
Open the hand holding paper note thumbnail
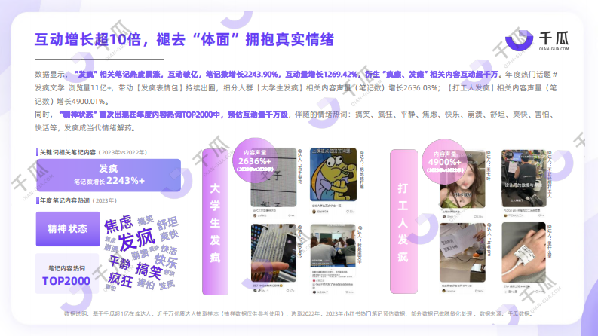(x=462, y=252)
